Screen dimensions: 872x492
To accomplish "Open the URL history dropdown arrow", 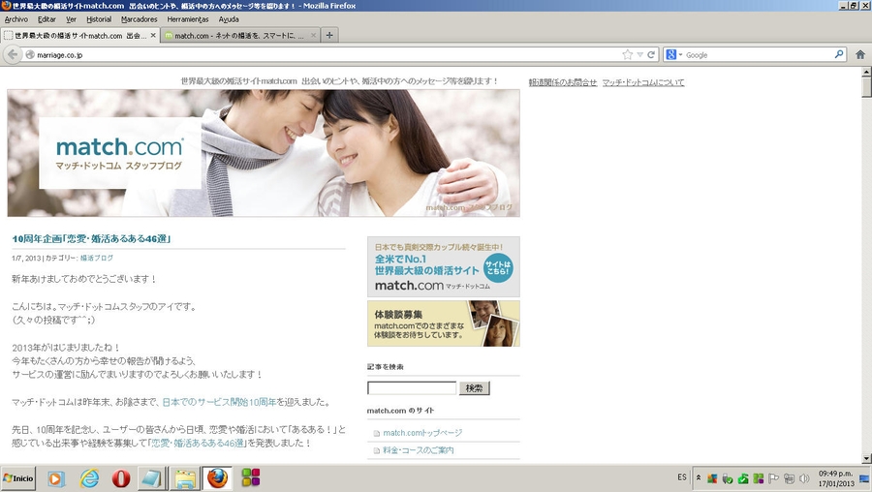I will point(639,55).
